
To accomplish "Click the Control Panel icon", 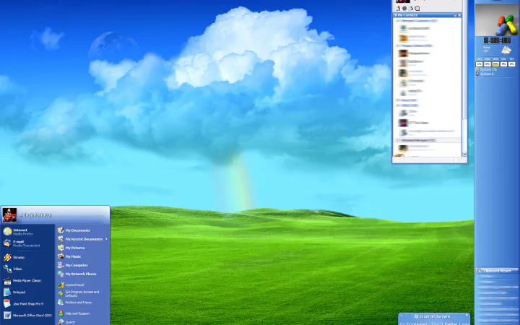I will click(61, 285).
